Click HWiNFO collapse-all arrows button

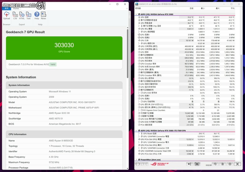[145, 164]
